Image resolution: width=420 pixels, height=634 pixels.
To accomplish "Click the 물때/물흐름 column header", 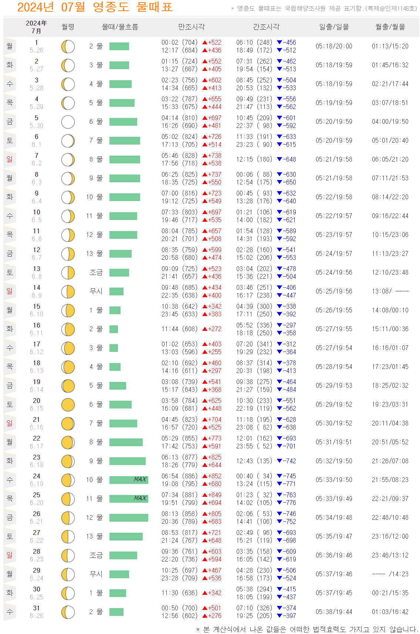I will [120, 27].
